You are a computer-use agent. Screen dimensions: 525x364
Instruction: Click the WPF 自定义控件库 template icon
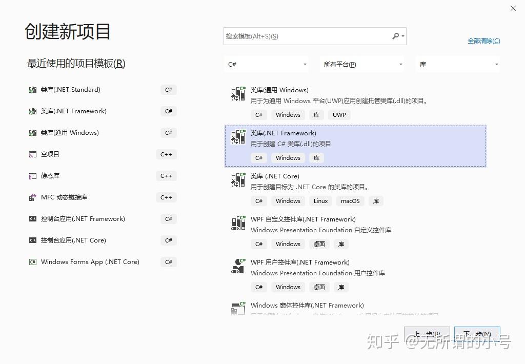[x=238, y=223]
